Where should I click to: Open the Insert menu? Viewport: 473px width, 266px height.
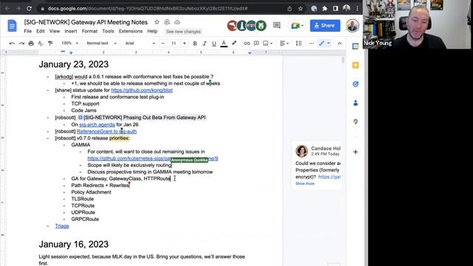[71, 31]
